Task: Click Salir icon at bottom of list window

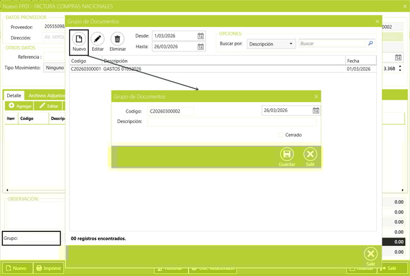Action: [370, 253]
